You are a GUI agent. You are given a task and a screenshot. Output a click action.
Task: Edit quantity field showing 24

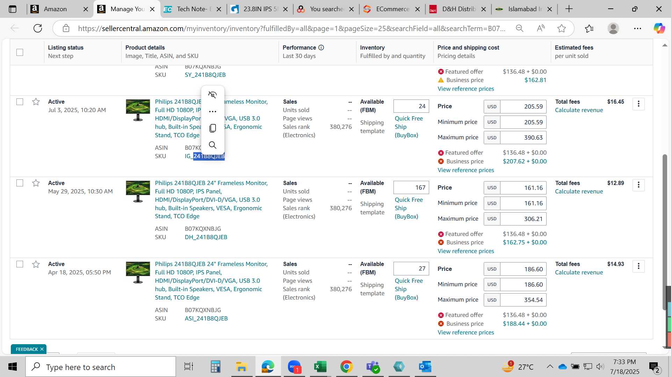click(411, 106)
